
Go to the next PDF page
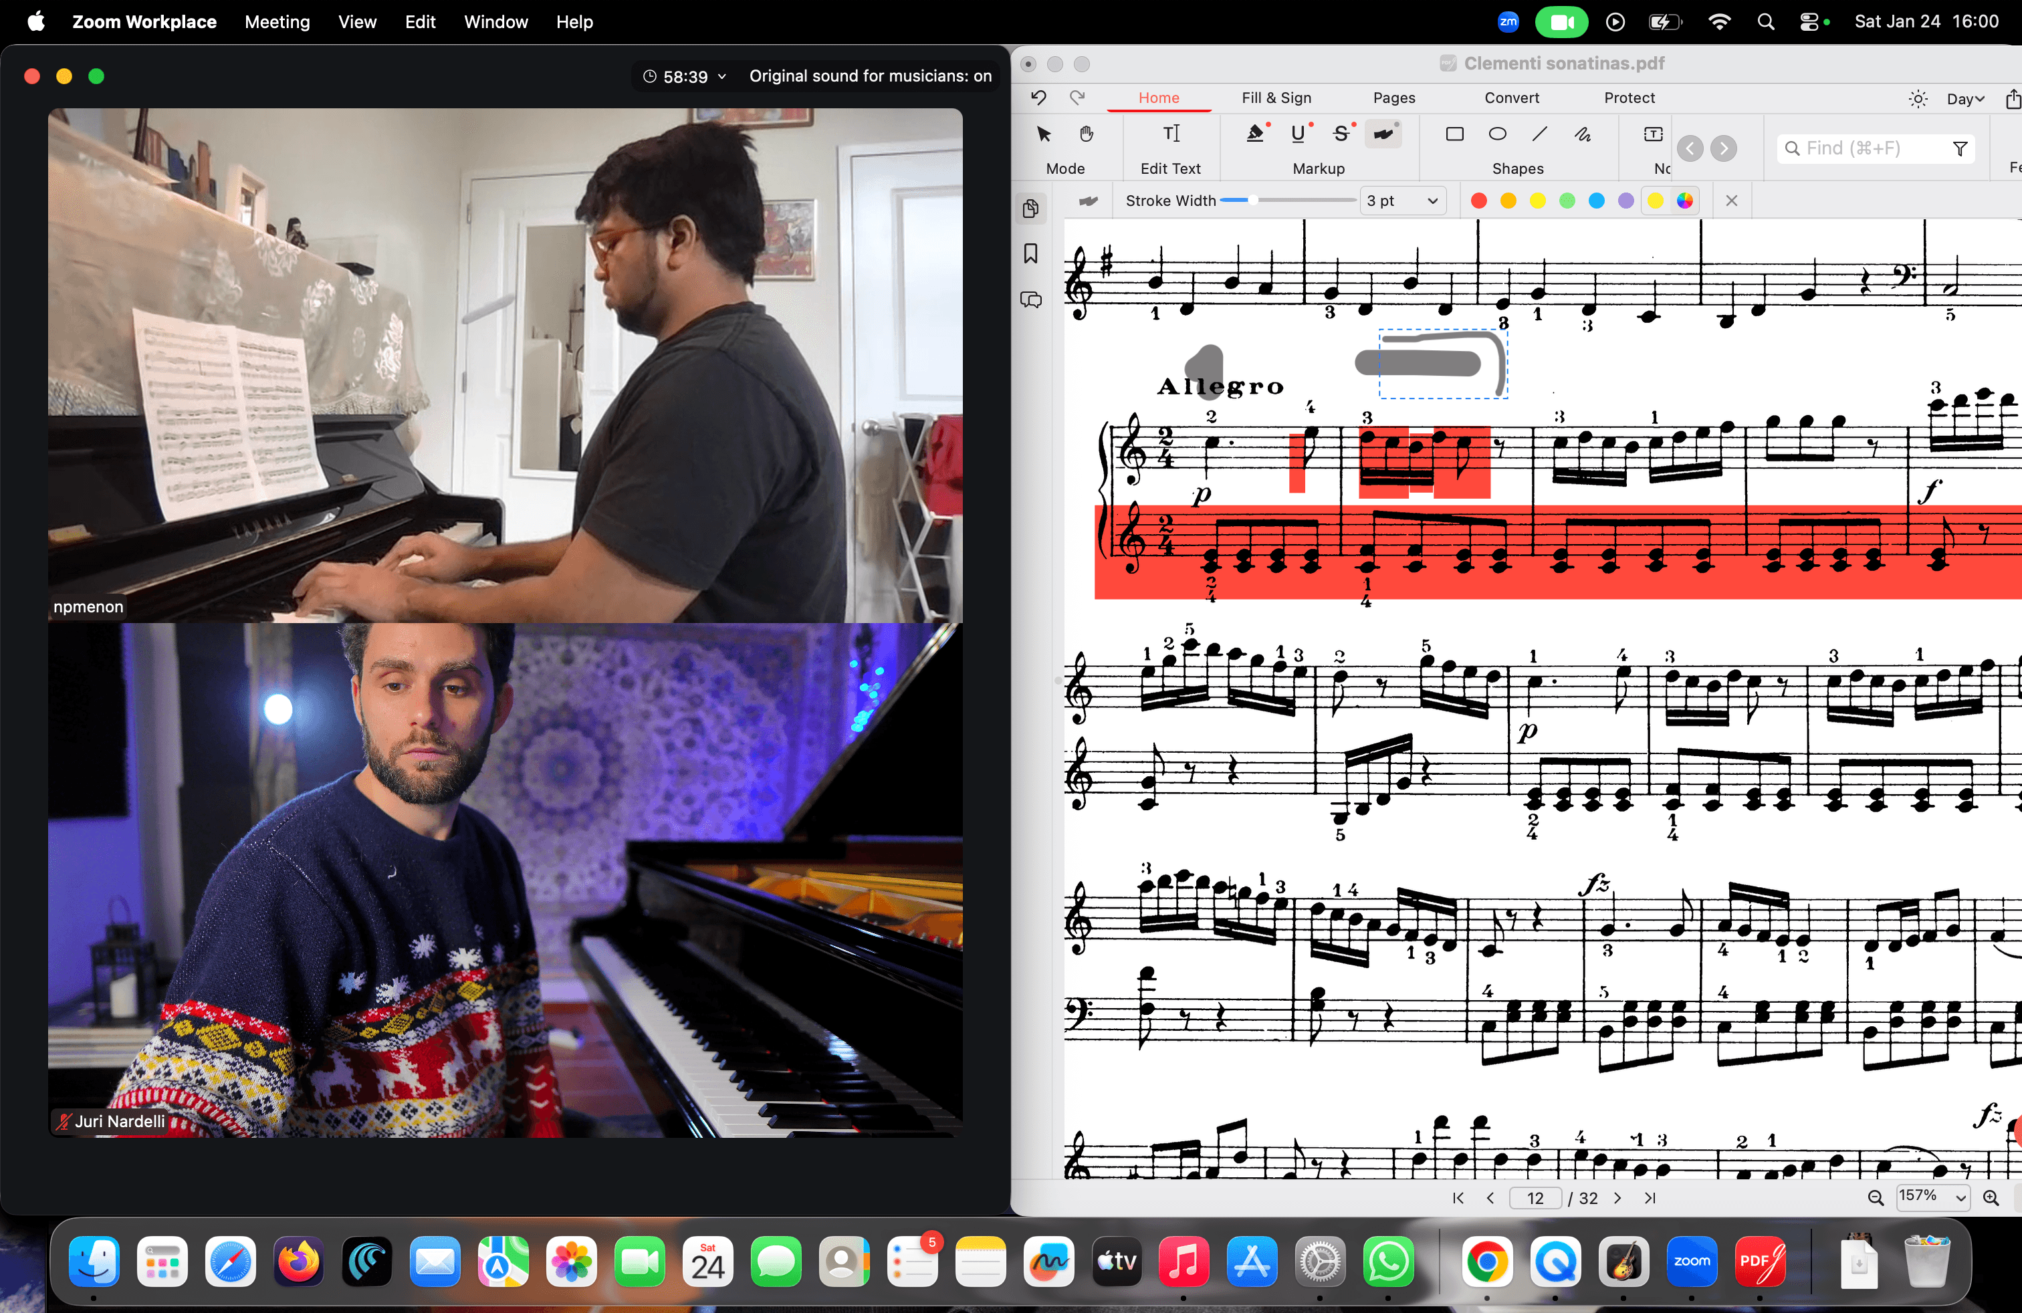1617,1197
